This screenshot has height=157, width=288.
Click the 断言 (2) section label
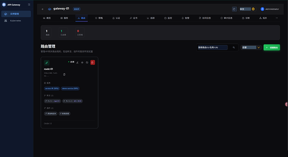coord(49,96)
